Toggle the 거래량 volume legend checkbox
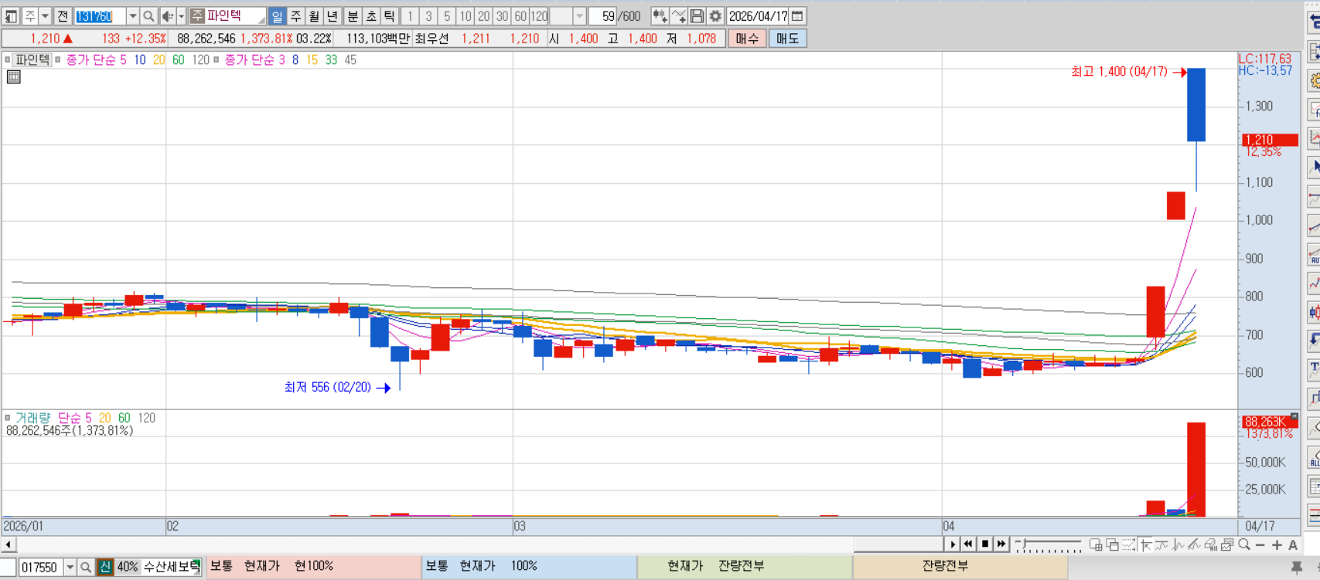 pyautogui.click(x=8, y=418)
